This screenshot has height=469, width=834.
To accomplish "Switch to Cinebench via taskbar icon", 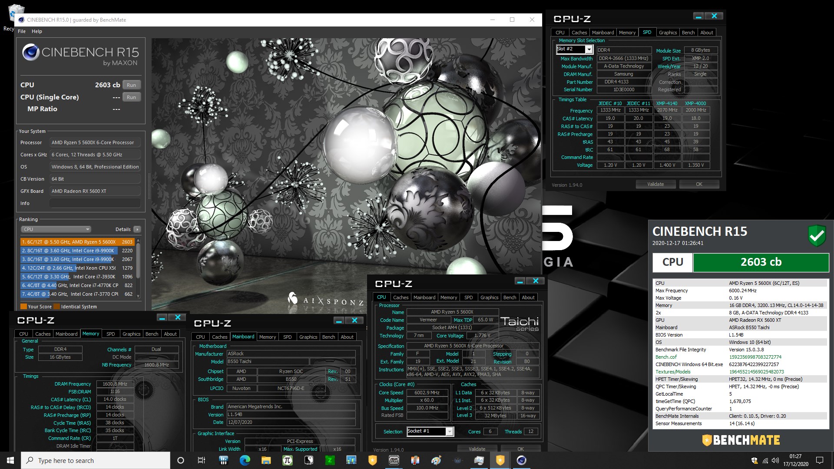I will point(522,460).
